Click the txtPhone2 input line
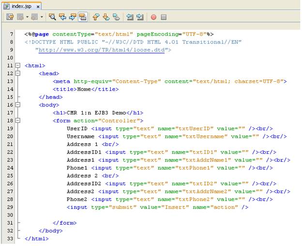Screen dimensions: 302x246 170,199
